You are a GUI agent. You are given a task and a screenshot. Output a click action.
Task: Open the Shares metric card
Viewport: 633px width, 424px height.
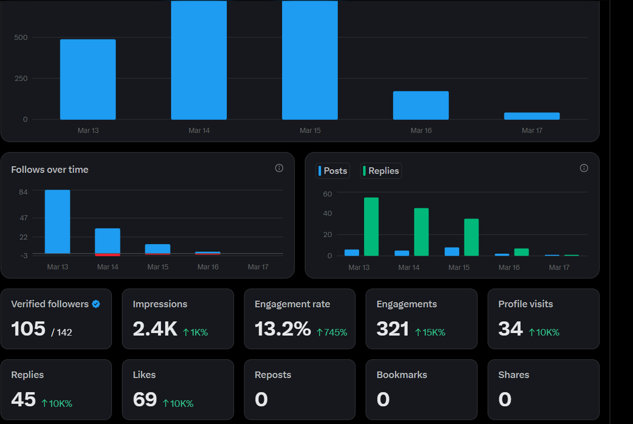pyautogui.click(x=543, y=390)
